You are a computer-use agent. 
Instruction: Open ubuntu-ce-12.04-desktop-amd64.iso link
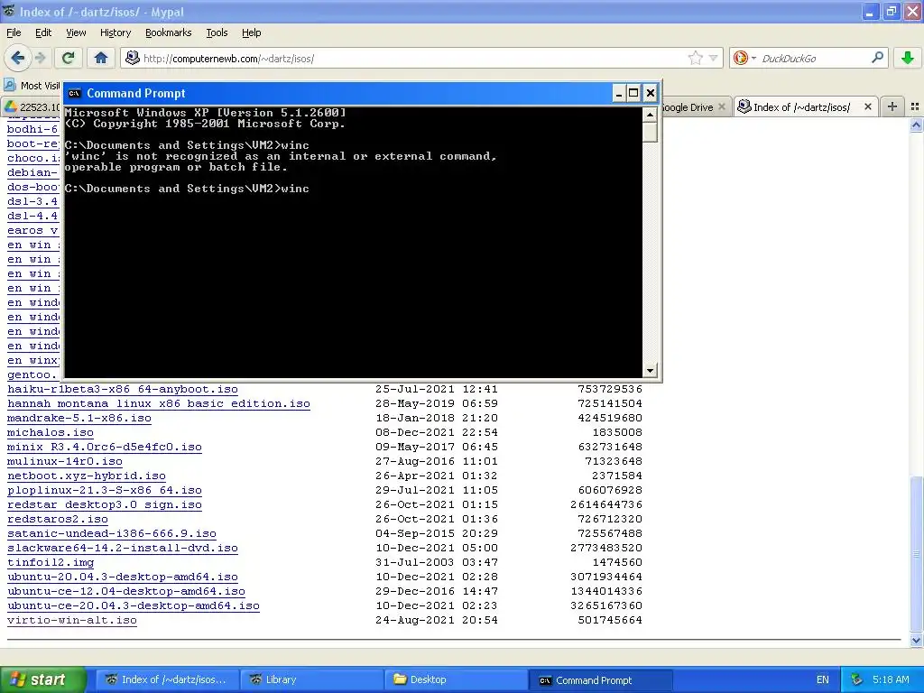coord(126,592)
